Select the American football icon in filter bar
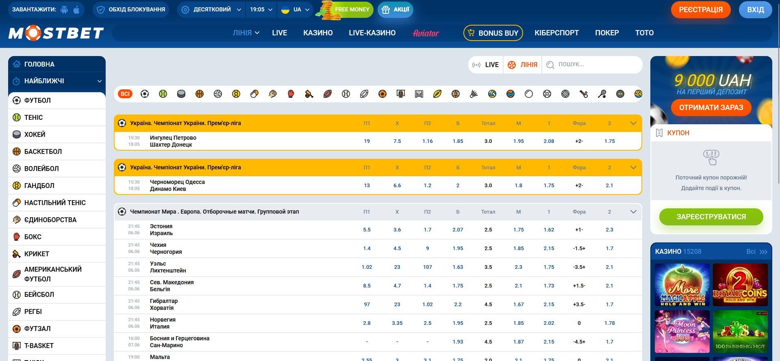The width and height of the screenshot is (780, 361). (x=328, y=94)
